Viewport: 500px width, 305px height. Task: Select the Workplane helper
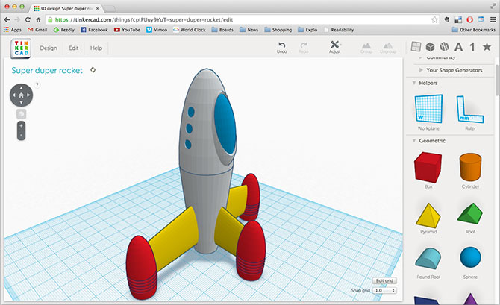point(428,112)
